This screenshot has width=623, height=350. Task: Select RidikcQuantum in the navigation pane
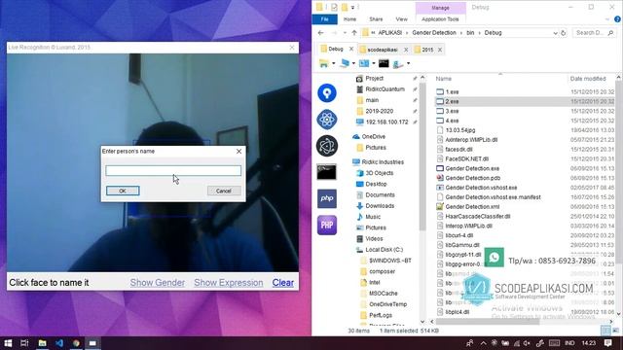pyautogui.click(x=385, y=89)
